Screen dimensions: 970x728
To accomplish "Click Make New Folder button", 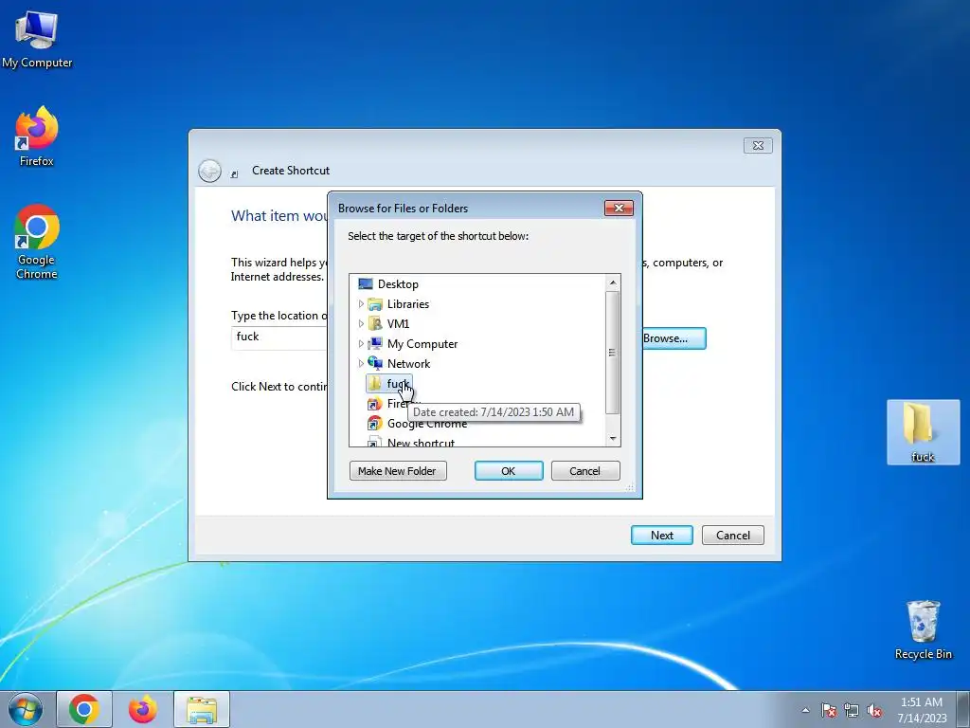I will [398, 471].
